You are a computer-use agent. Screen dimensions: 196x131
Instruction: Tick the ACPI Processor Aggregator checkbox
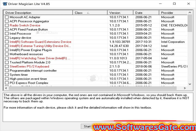7,21
